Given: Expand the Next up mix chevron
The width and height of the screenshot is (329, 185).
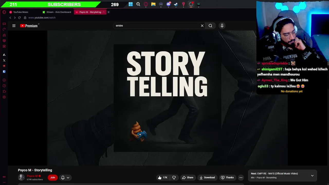Looking at the screenshot, I should (312, 176).
